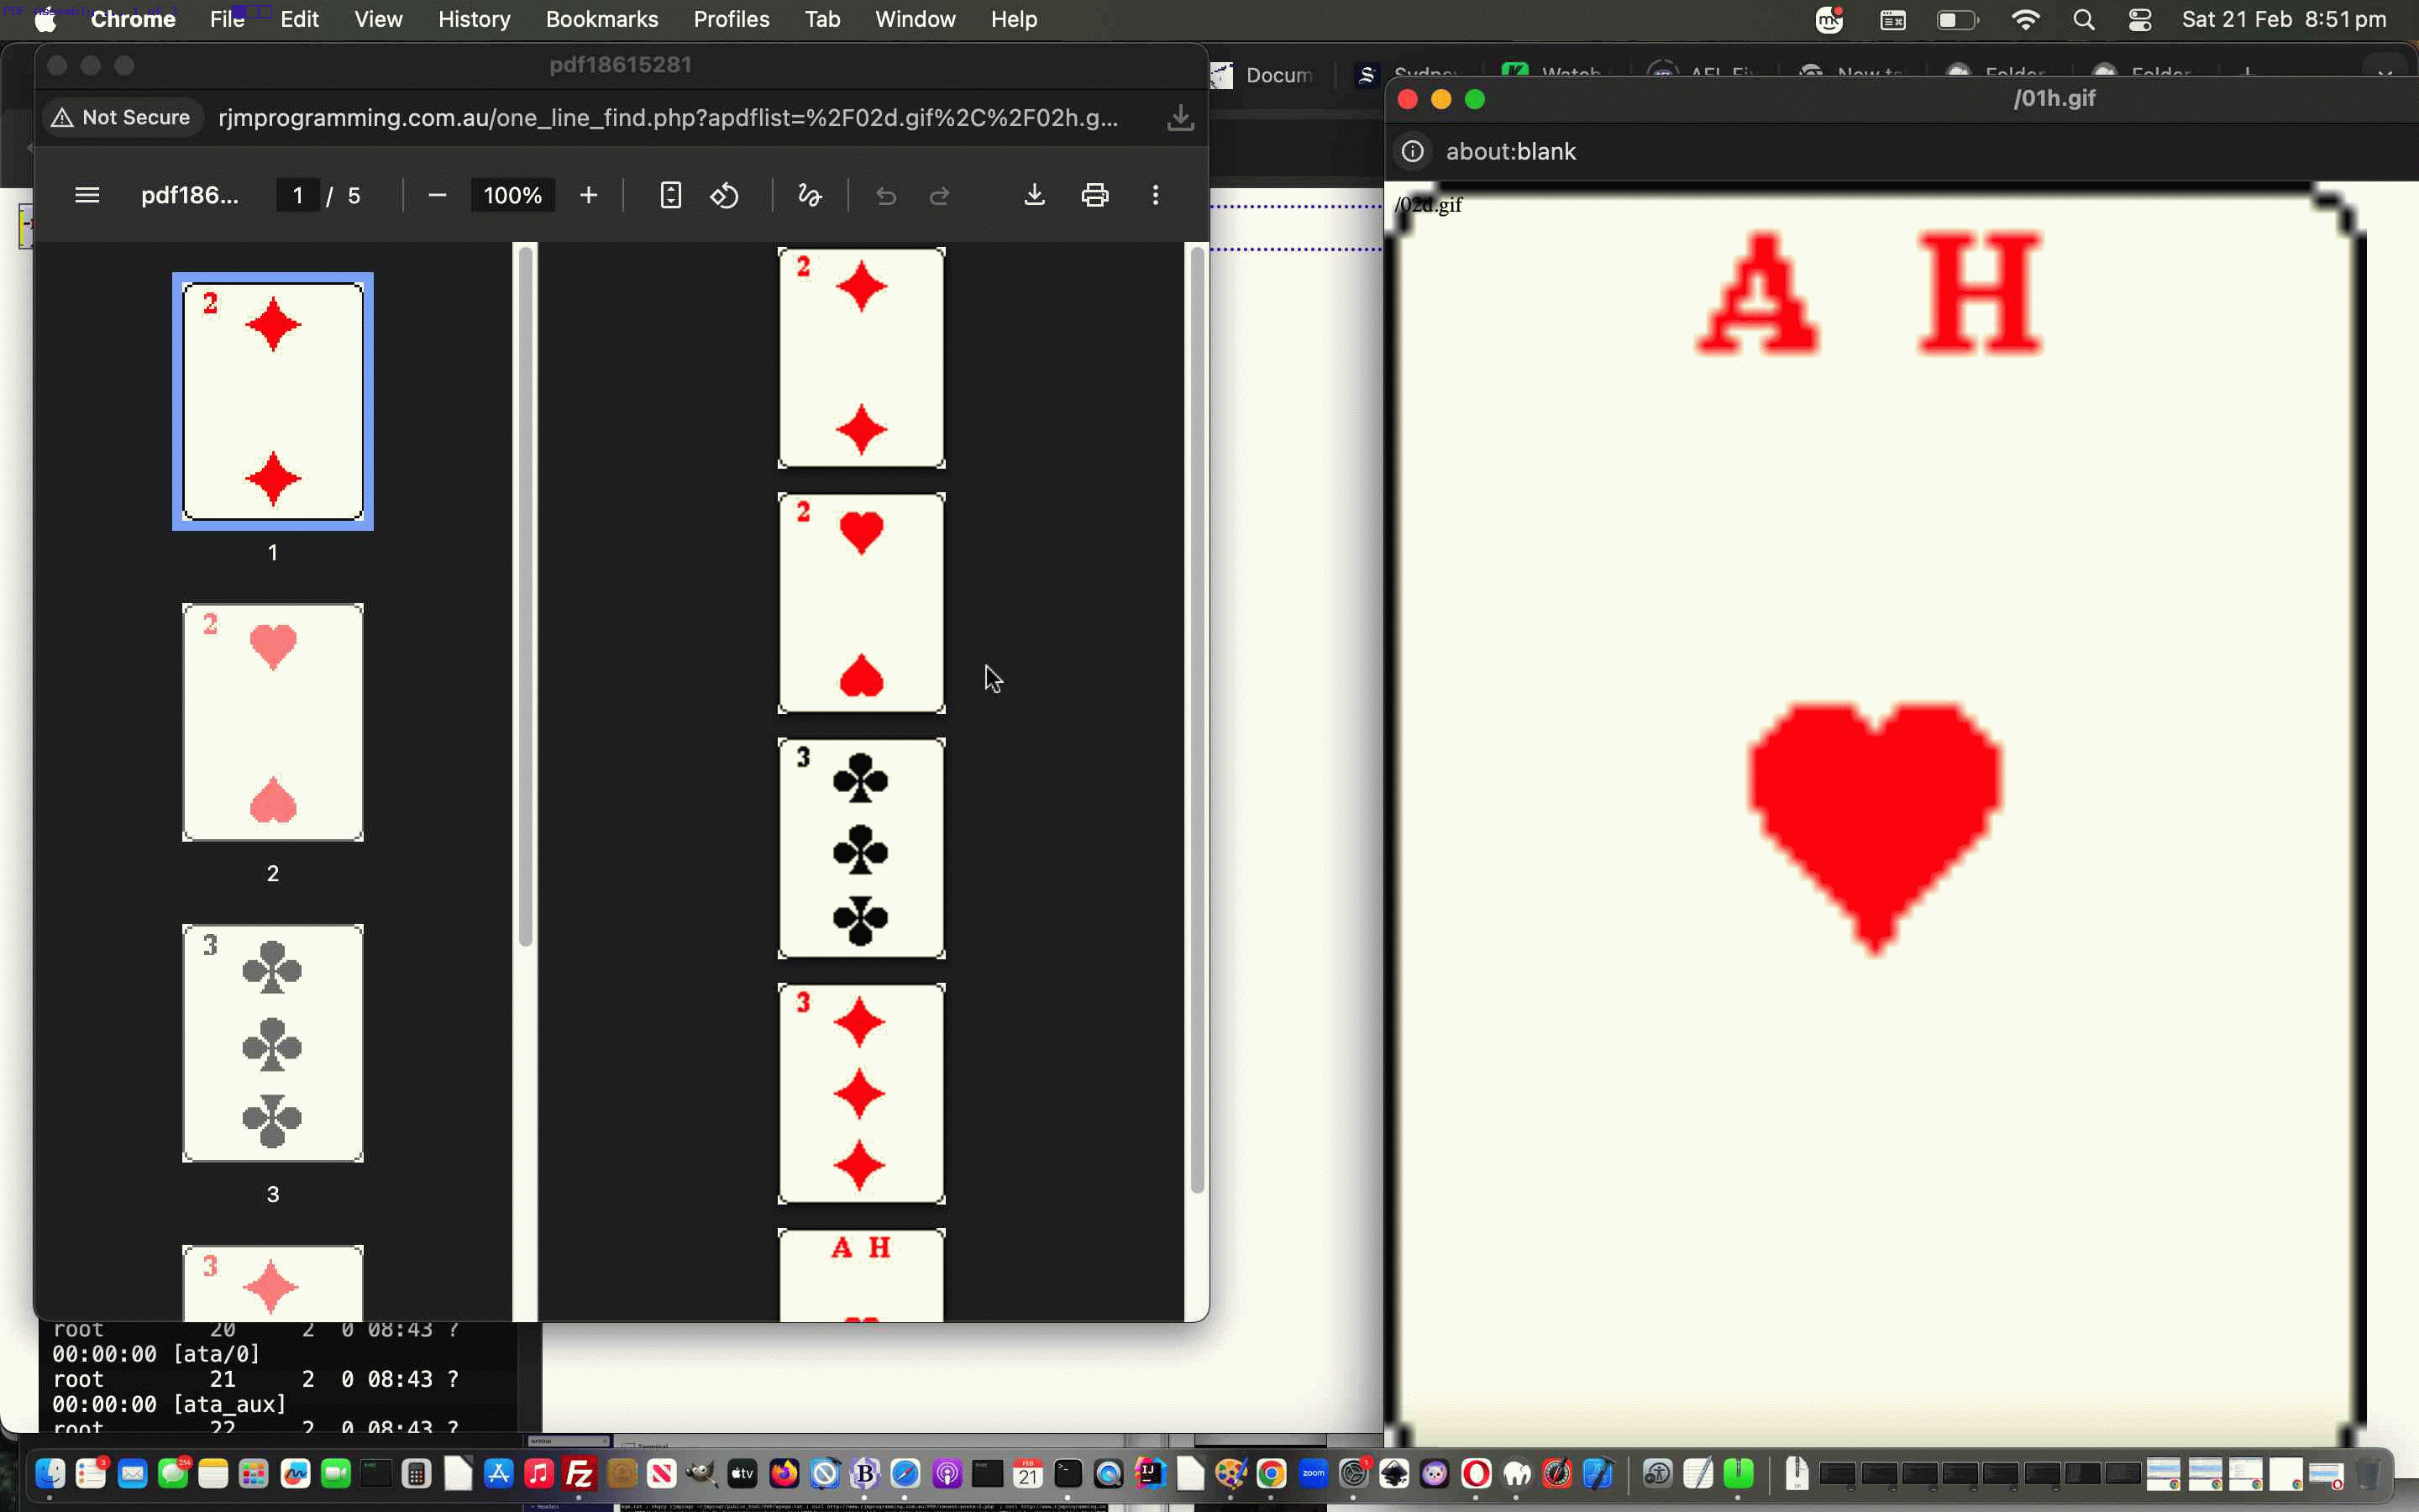
Task: Click the PDF zoom in plus button
Action: 589,195
